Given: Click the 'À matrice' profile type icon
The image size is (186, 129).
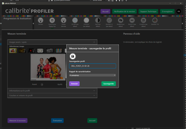Looking at the screenshot, I should (x=143, y=20).
